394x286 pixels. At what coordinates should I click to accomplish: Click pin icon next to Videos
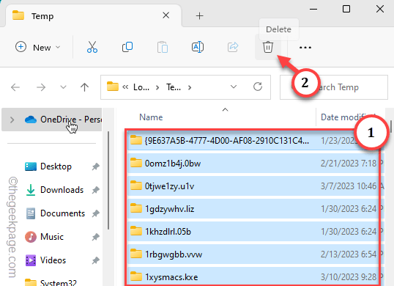[x=95, y=260]
